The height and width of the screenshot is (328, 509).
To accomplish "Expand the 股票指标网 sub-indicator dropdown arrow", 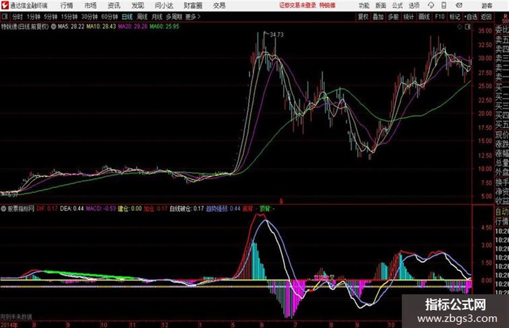I will [4, 208].
